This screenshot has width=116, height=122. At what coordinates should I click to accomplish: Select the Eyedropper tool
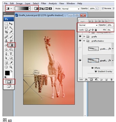coord(11,63)
